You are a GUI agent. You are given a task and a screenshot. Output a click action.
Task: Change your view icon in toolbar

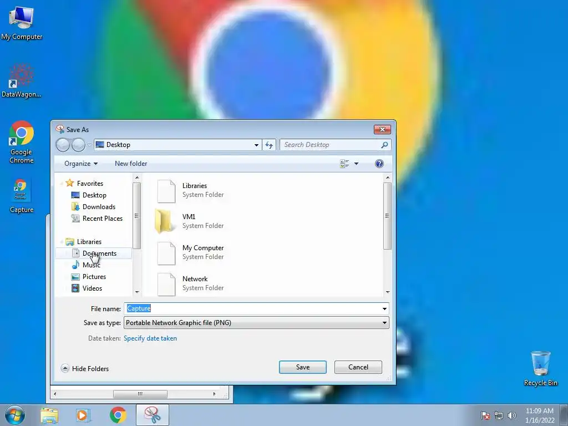click(x=344, y=164)
